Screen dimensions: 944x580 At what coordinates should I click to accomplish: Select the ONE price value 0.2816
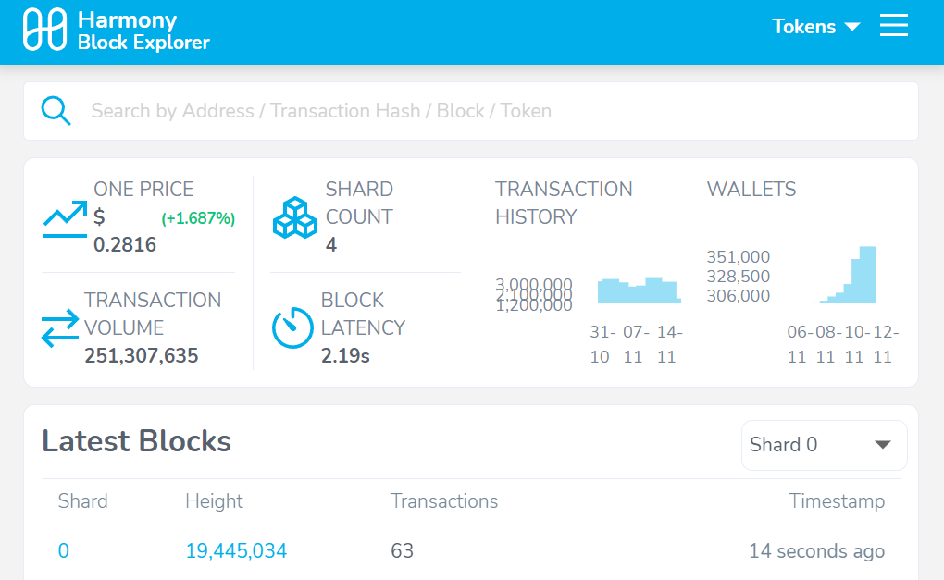click(125, 245)
